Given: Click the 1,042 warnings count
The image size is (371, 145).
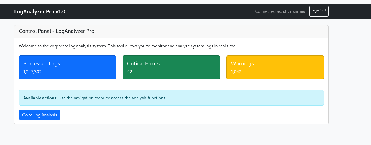Looking at the screenshot, I should [x=236, y=72].
